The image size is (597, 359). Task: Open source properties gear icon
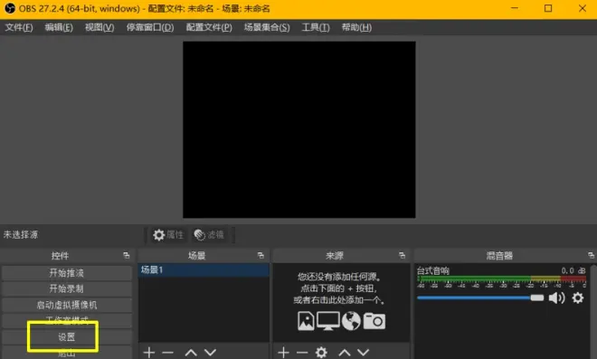321,353
